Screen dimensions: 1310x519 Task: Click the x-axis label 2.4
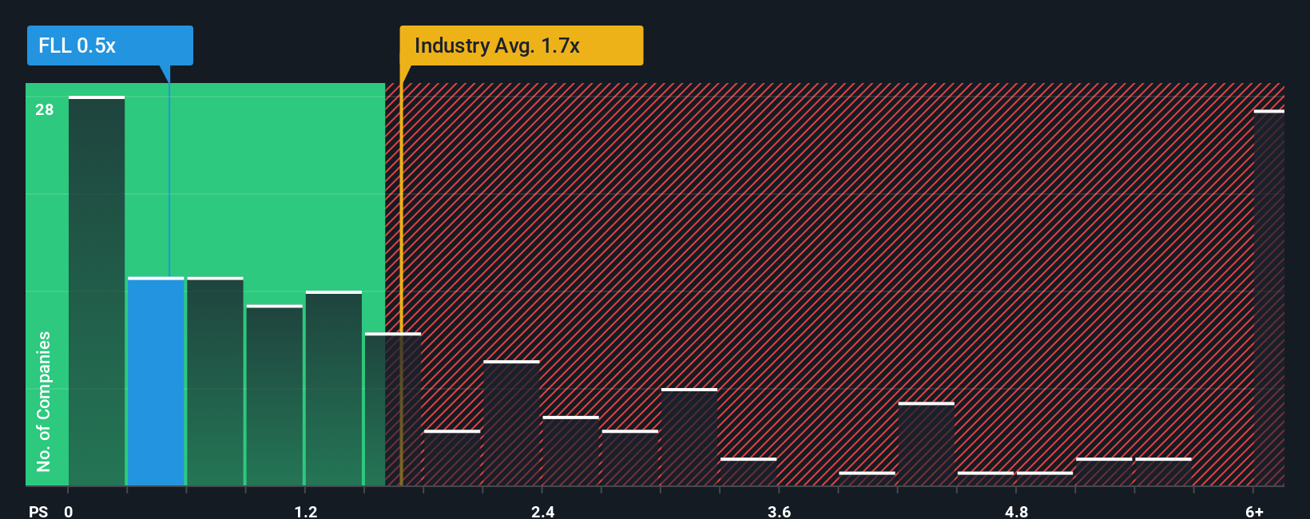[x=543, y=511]
